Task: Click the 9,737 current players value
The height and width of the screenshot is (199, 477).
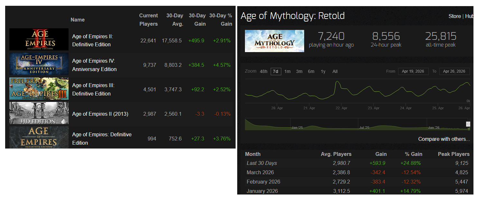Action: (150, 65)
